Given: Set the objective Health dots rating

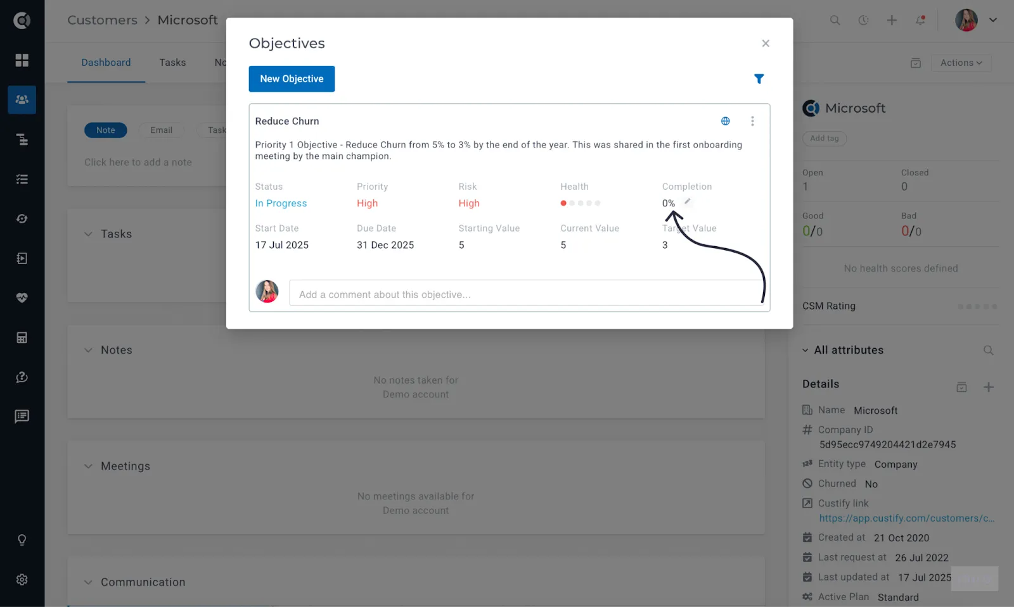Looking at the screenshot, I should 580,203.
